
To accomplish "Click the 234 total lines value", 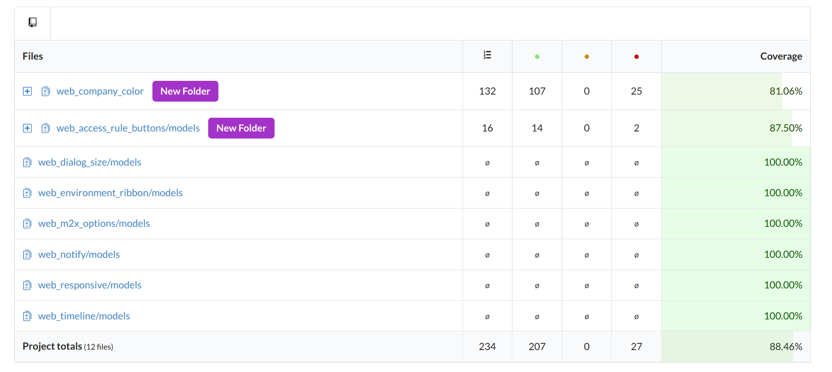I will (487, 347).
